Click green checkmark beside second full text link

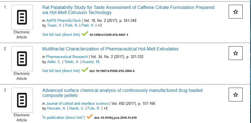(x=85, y=70)
